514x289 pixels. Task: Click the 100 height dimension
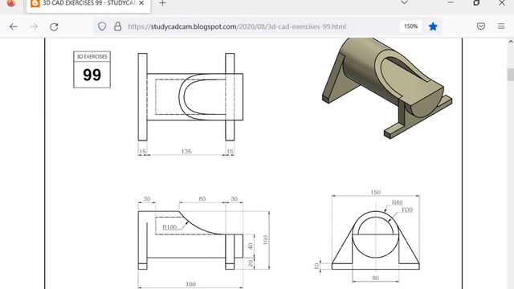(265, 240)
